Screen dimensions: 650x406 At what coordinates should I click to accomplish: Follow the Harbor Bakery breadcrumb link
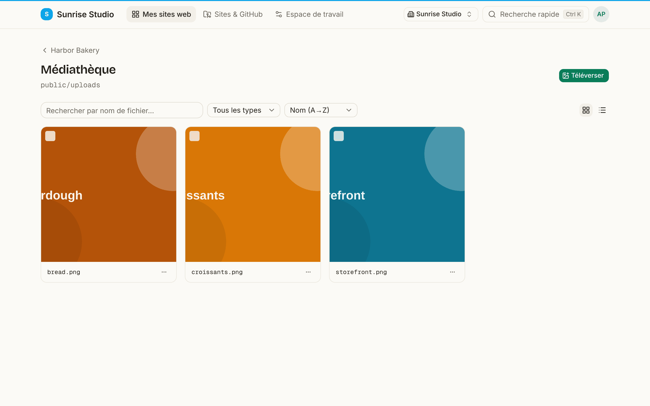pyautogui.click(x=75, y=50)
